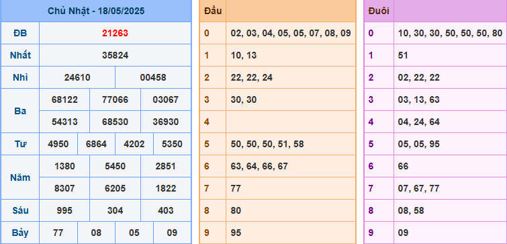This screenshot has height=244, width=507.
Task: Click Đuôi row 9 value 09
Action: click(x=403, y=233)
